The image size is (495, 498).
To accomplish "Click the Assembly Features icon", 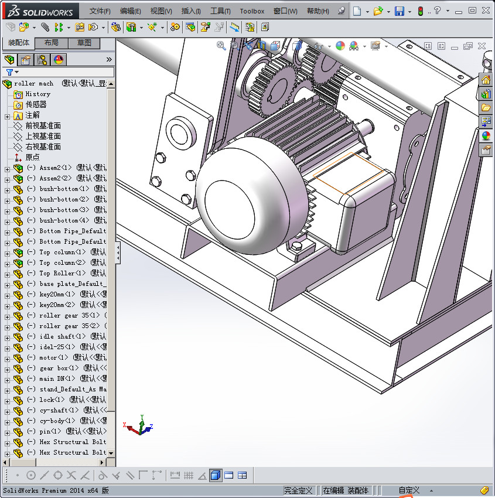I will tap(131, 28).
